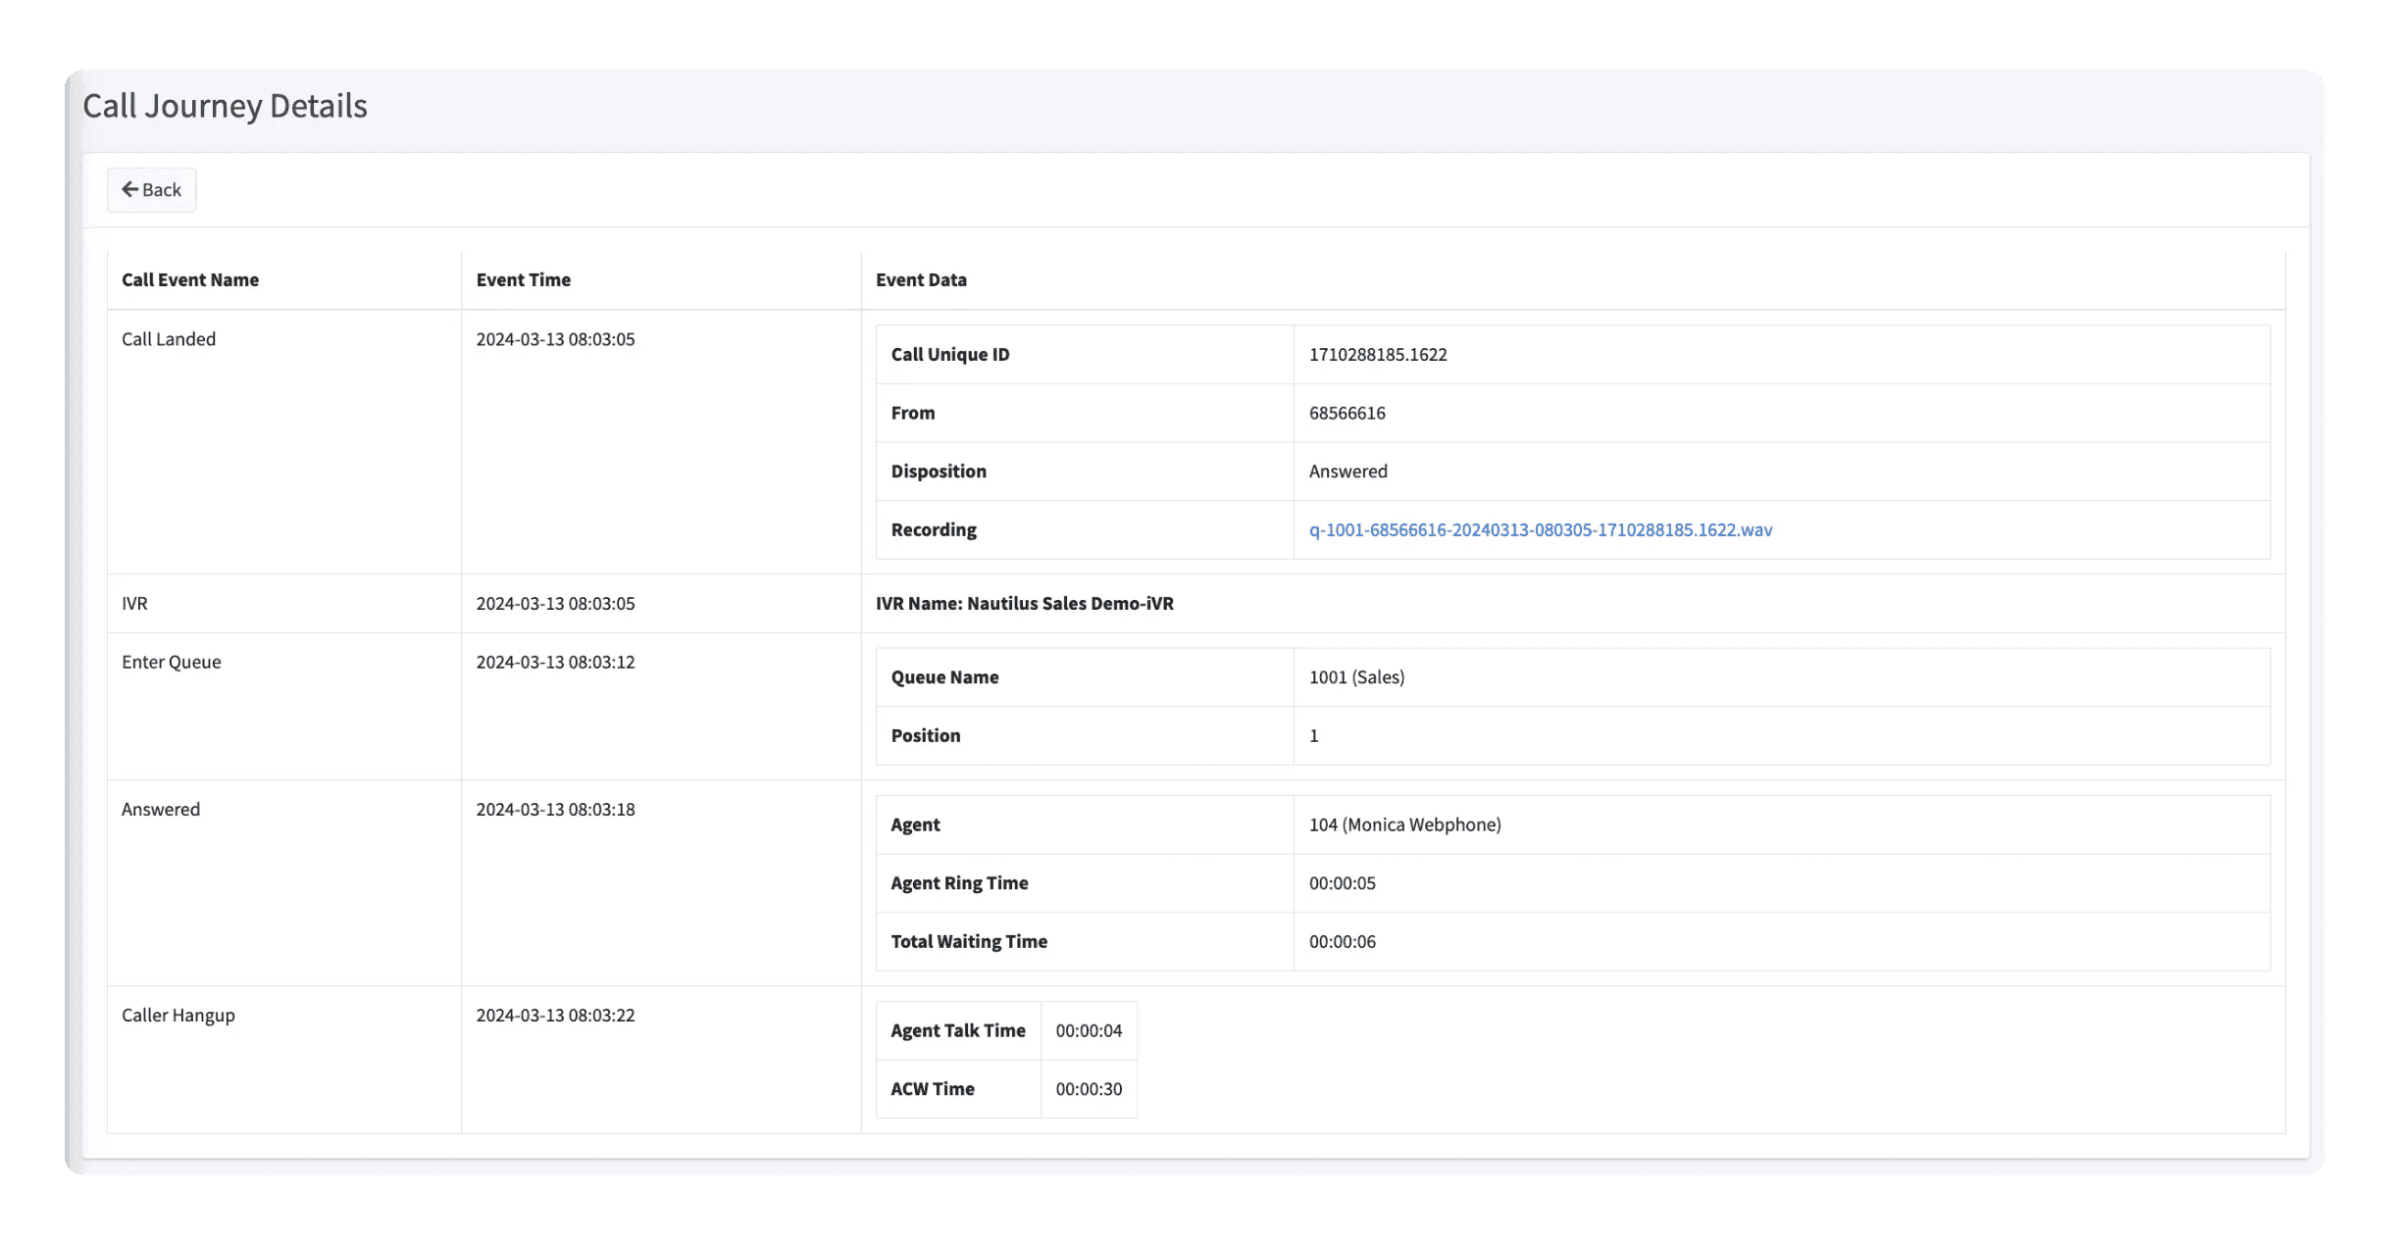This screenshot has width=2389, height=1245.
Task: Click the Queue Name value 1001 (Sales)
Action: (x=1356, y=676)
